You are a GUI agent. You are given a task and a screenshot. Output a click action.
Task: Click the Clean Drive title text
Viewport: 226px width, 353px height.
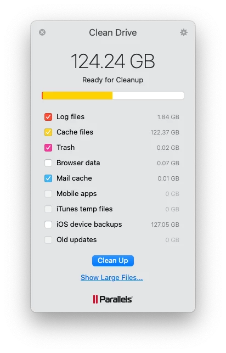113,32
